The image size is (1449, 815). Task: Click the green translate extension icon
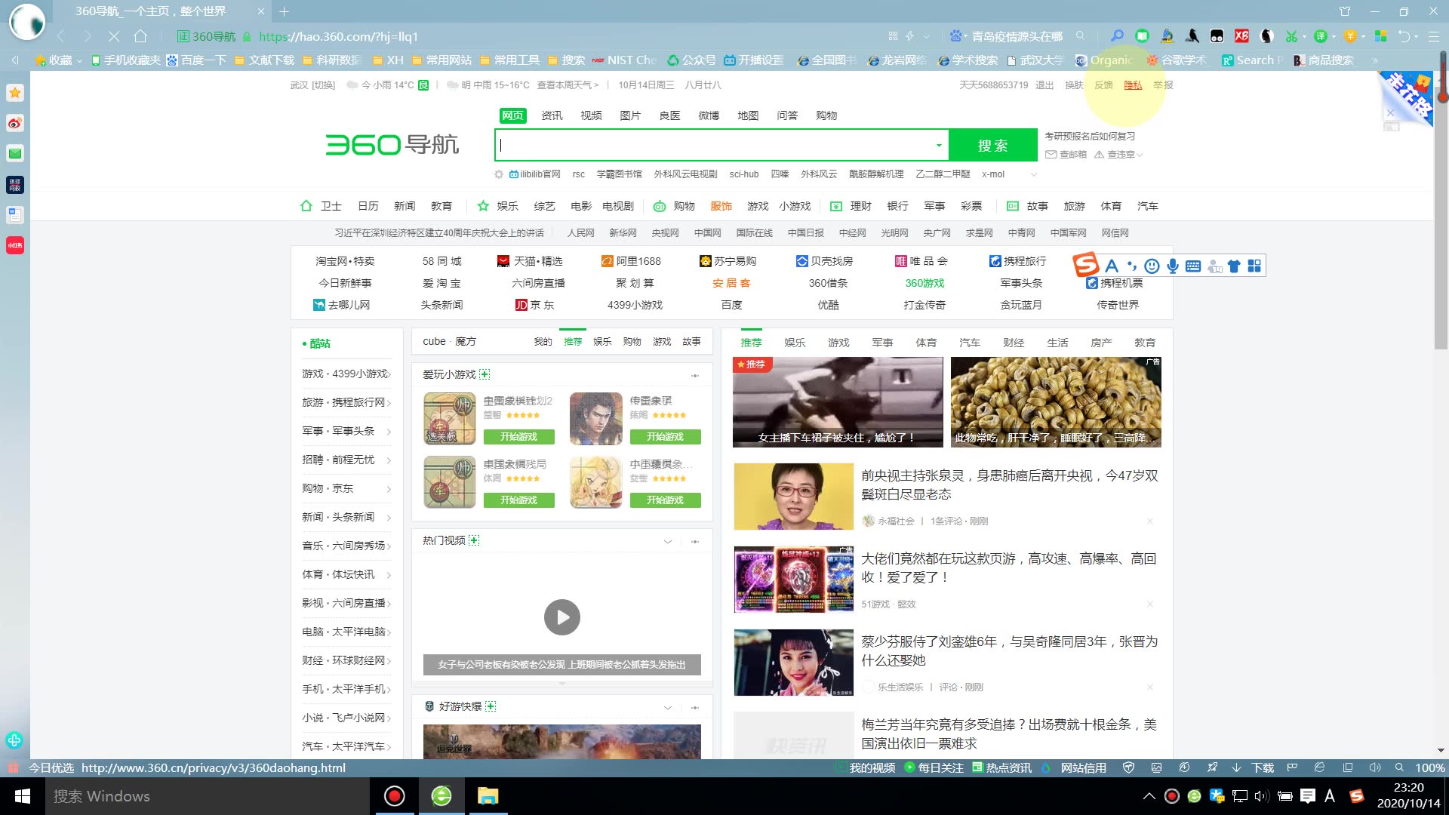coord(1320,36)
